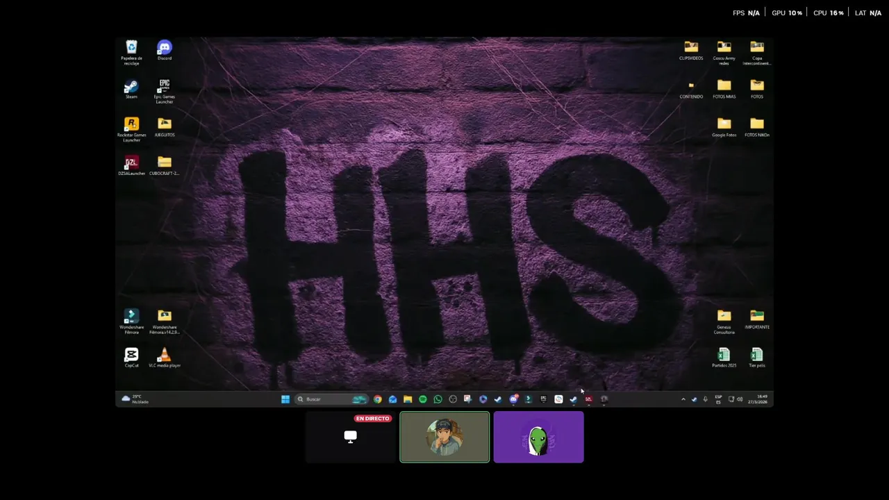
Task: Open the Wondershare Filmora v14 folder
Action: point(165,322)
